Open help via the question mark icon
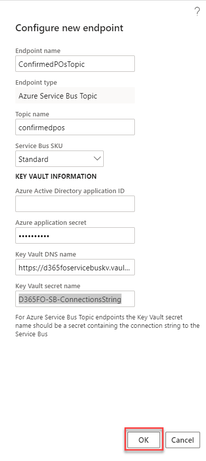 pos(197,12)
